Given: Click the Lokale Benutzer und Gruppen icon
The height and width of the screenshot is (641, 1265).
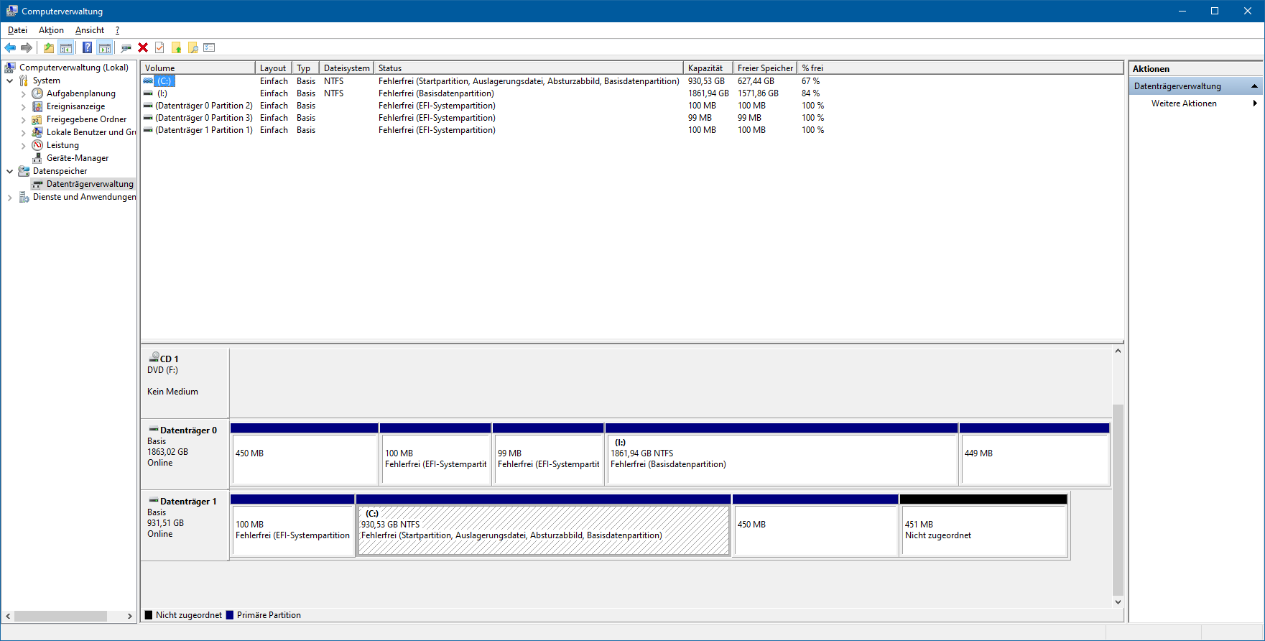Looking at the screenshot, I should point(37,132).
